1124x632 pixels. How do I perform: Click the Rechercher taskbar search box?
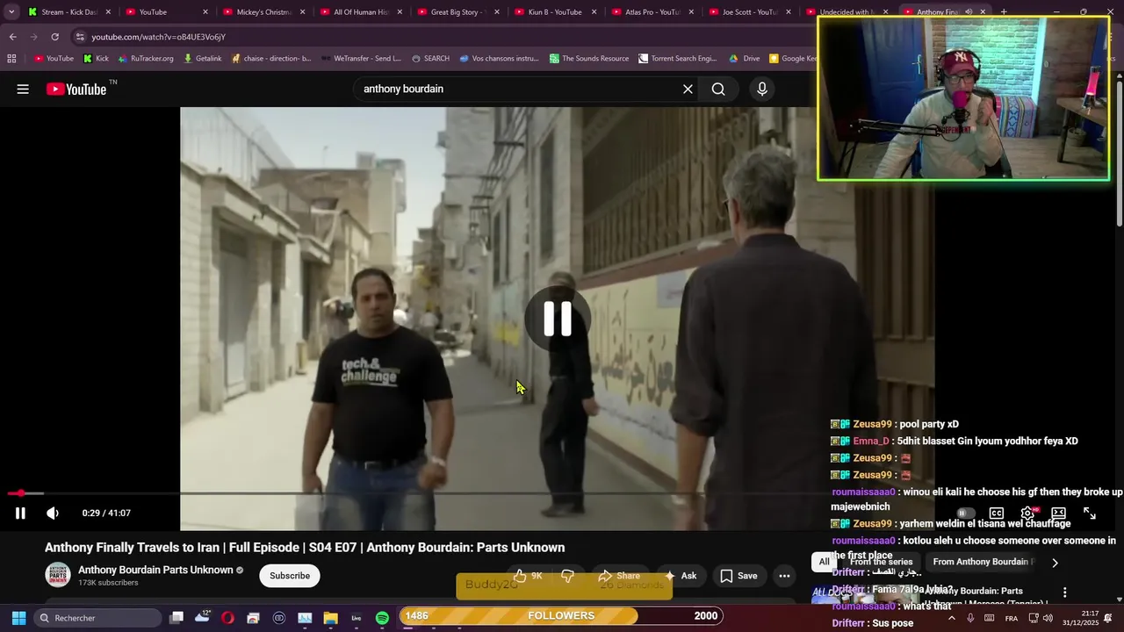pos(97,618)
